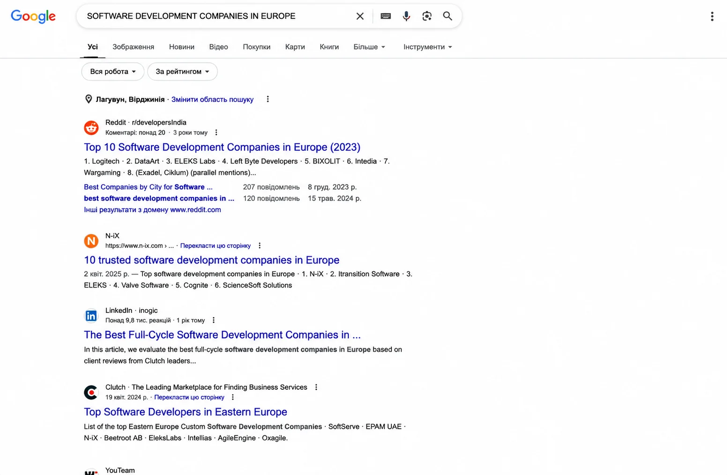Open options menu next to Змінити область пошуку
Image resolution: width=727 pixels, height=475 pixels.
point(268,99)
